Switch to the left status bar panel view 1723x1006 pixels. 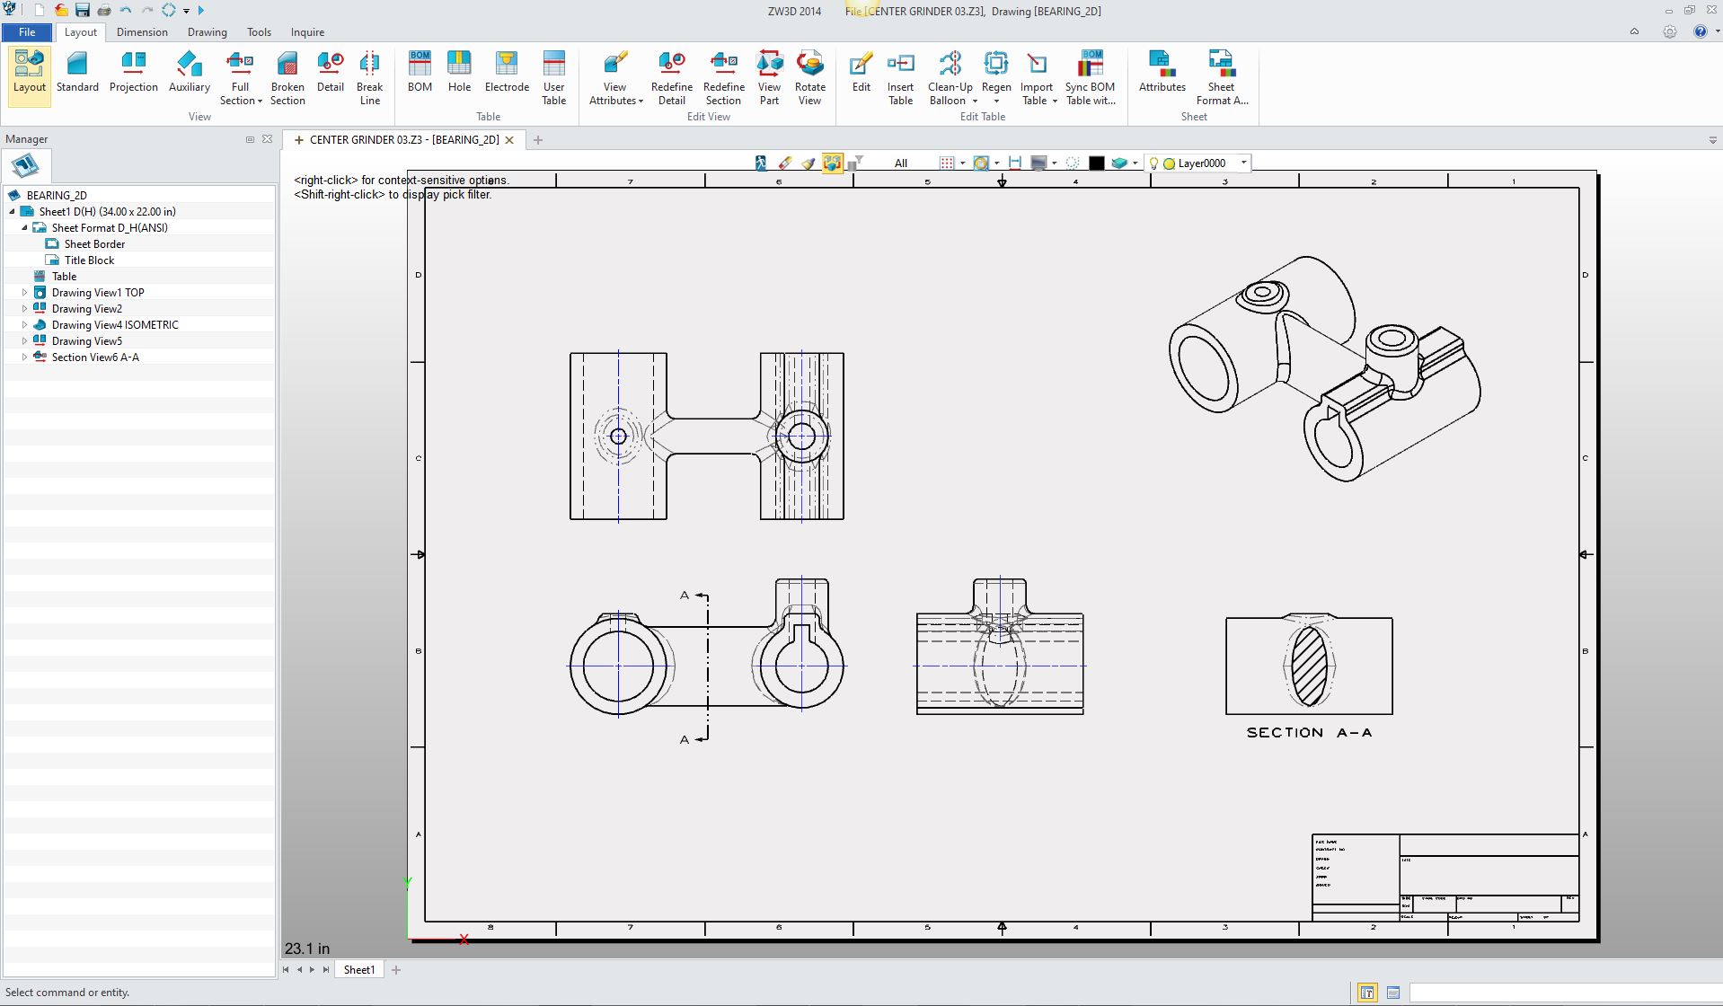tap(1367, 993)
